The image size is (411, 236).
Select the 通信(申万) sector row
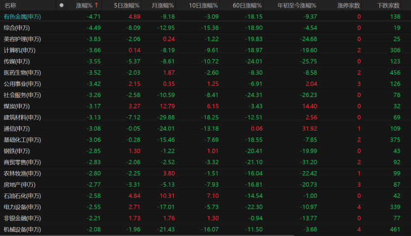(x=206, y=129)
